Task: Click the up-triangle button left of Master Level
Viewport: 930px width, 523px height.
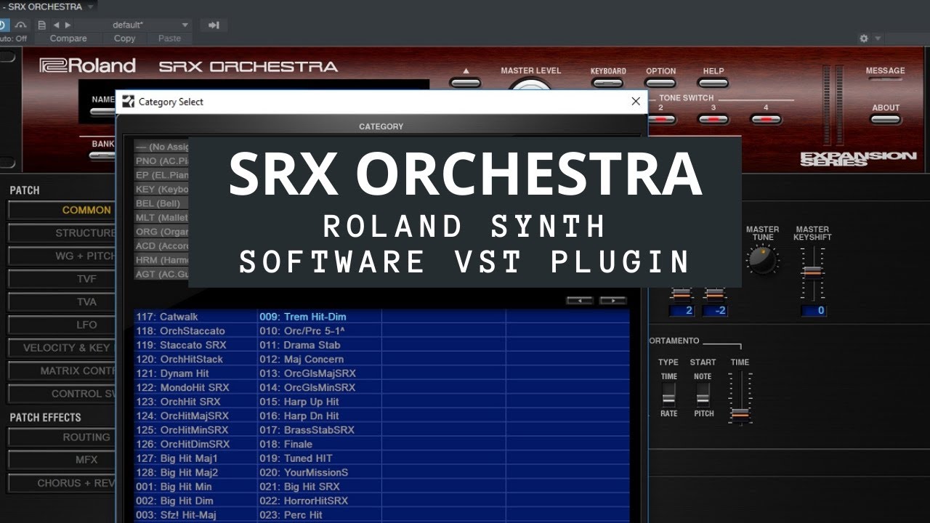Action: pyautogui.click(x=466, y=81)
